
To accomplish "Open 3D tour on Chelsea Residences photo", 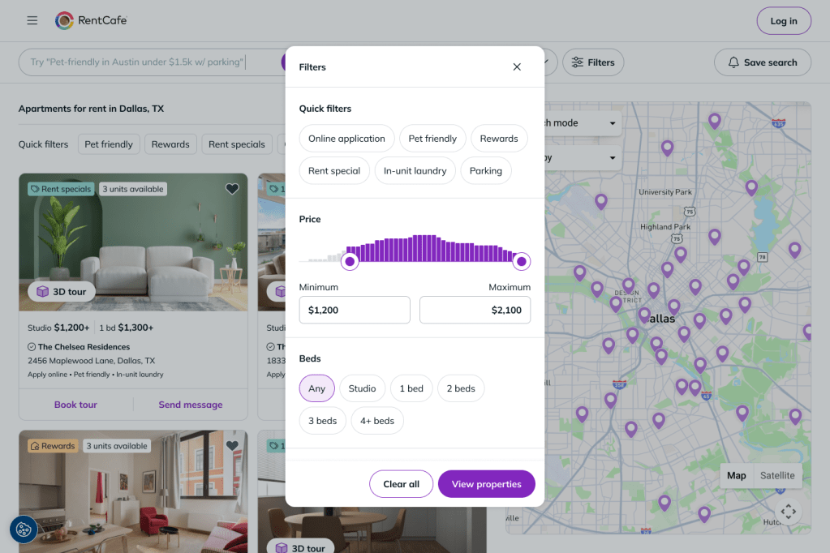I will pyautogui.click(x=62, y=292).
